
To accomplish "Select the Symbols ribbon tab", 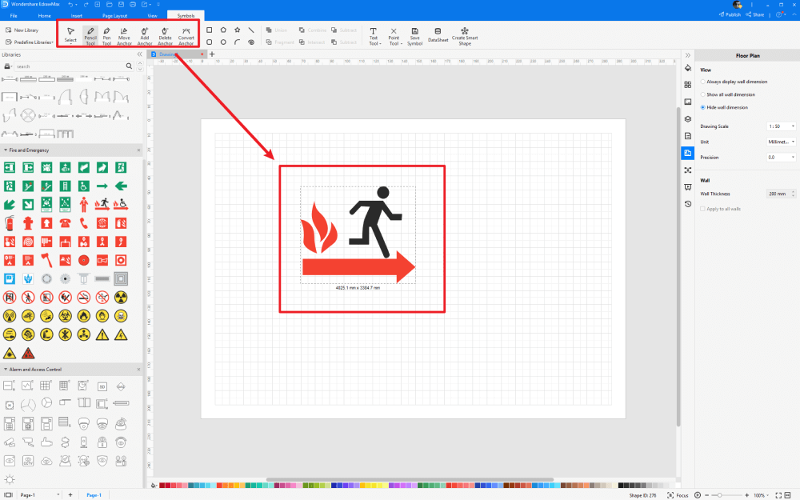I will click(186, 16).
